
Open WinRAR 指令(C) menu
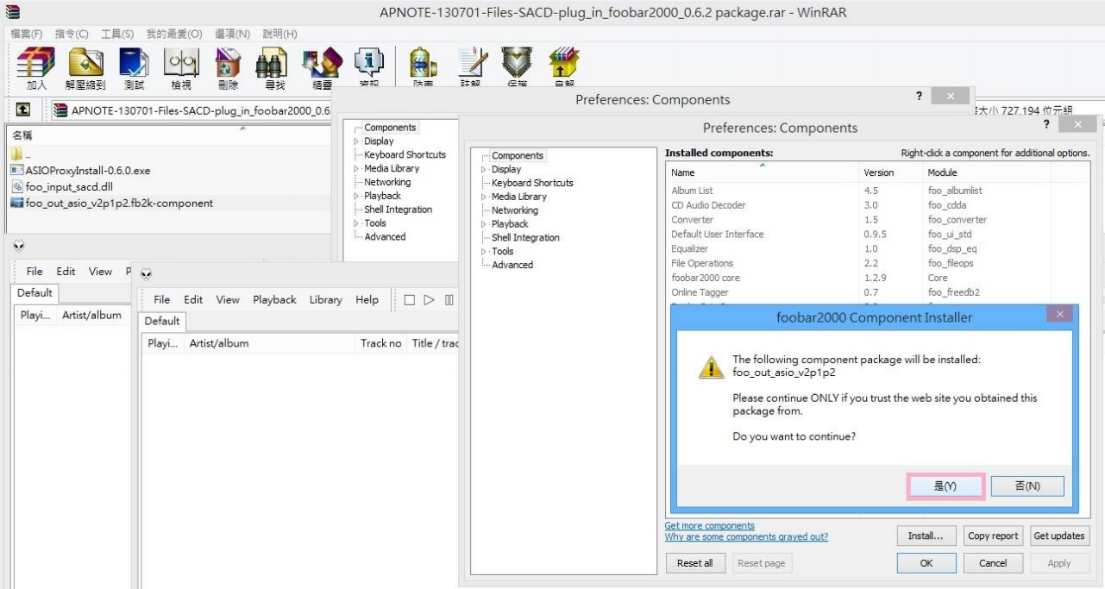click(72, 34)
